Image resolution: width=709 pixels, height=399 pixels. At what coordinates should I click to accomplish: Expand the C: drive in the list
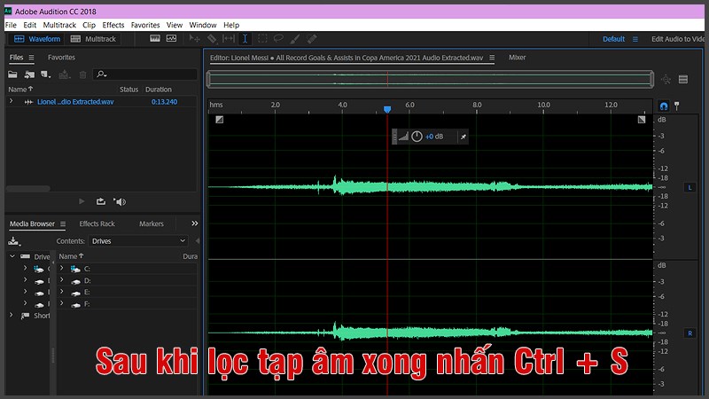coord(62,268)
